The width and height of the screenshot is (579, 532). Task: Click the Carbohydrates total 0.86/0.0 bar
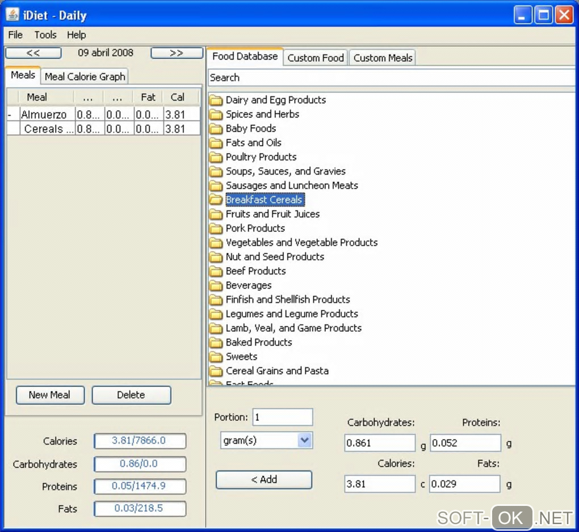click(x=140, y=464)
